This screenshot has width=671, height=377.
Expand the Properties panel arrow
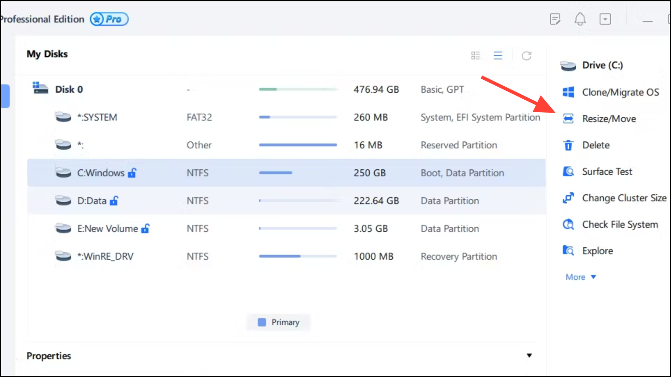point(529,356)
